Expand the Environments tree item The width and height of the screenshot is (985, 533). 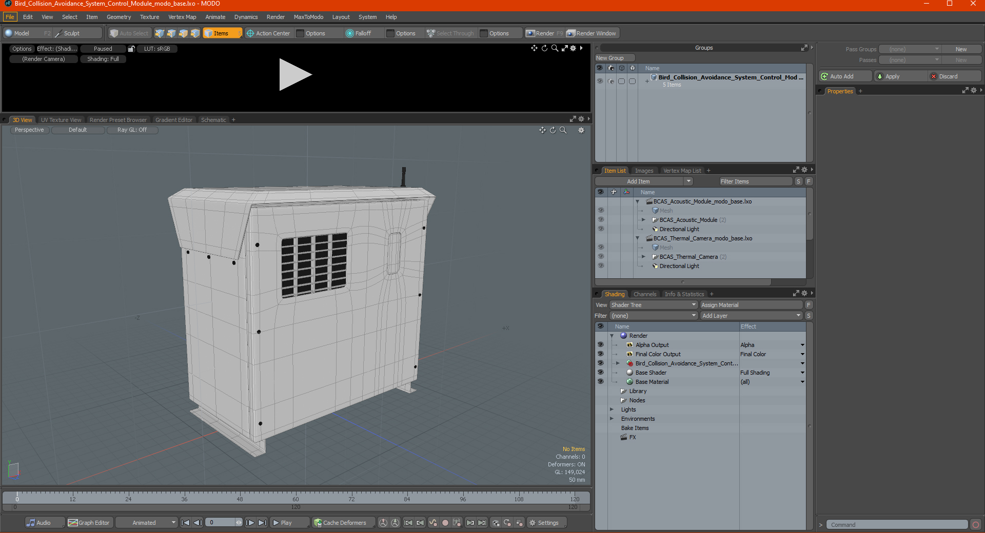tap(612, 419)
